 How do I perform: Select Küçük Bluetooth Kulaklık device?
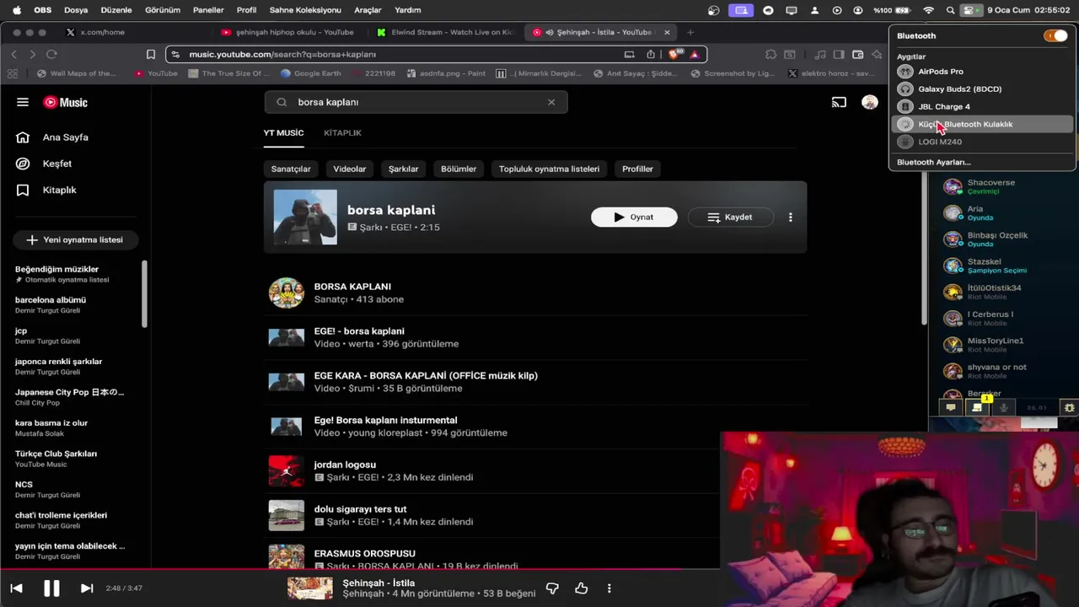coord(982,124)
